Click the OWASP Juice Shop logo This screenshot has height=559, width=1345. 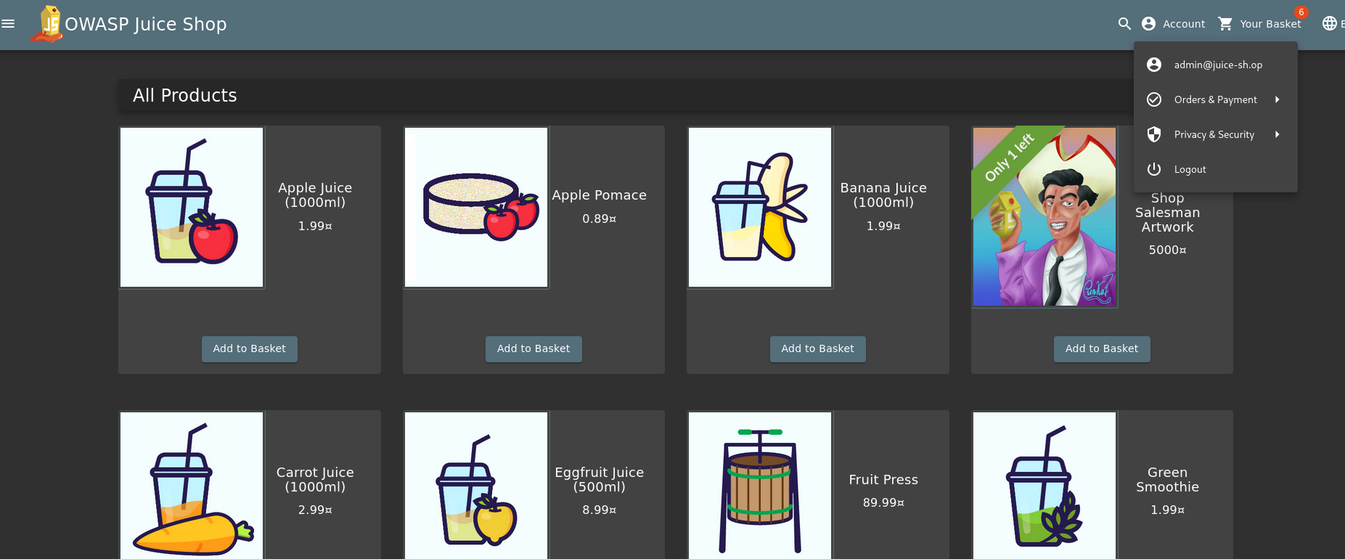pyautogui.click(x=48, y=24)
